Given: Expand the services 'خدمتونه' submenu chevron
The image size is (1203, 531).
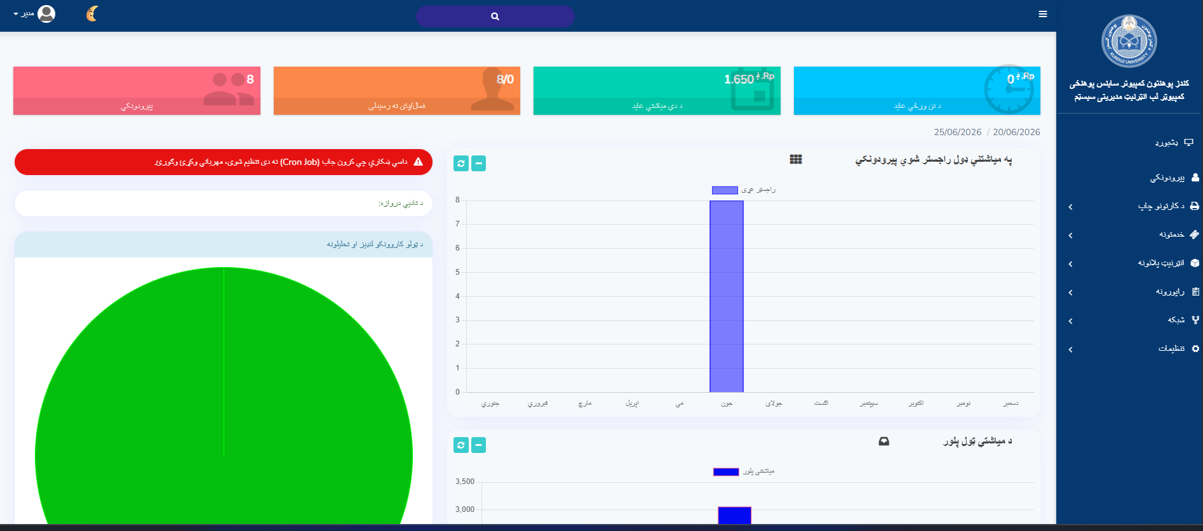Looking at the screenshot, I should (1070, 235).
